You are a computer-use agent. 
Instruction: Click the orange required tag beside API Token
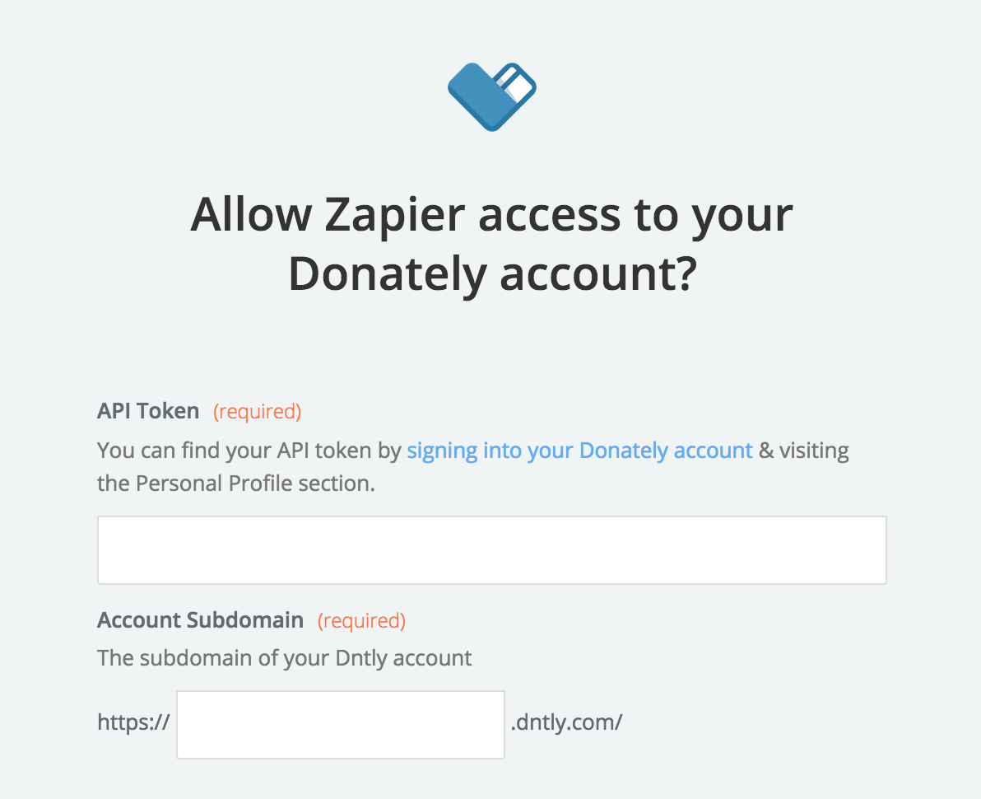257,411
